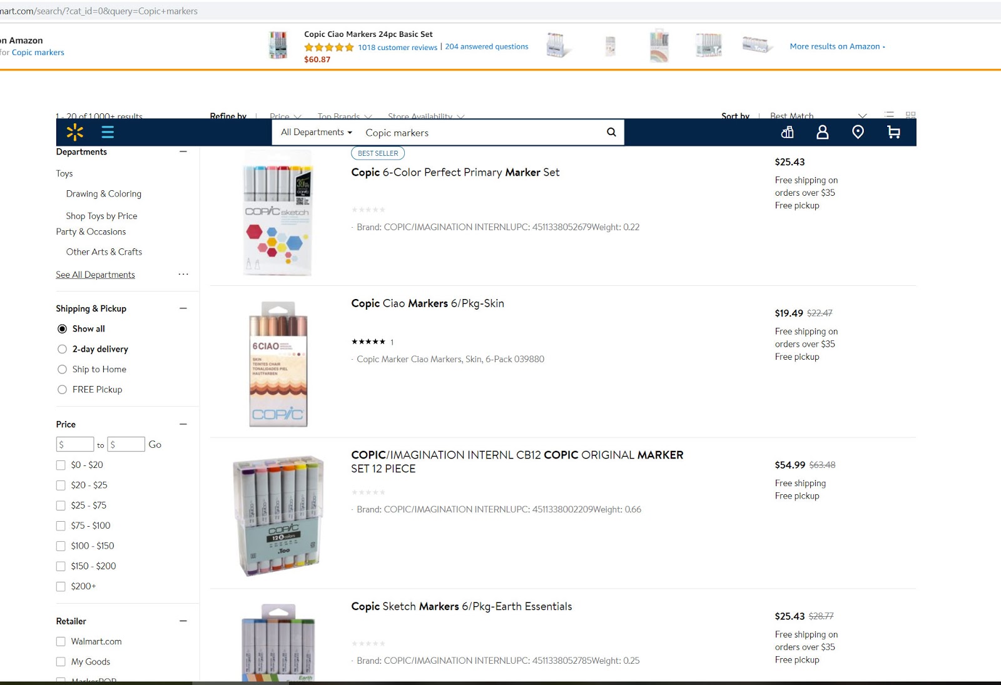Screen dimensions: 1001x685
Task: Check the $200+ price box
Action: tap(61, 586)
